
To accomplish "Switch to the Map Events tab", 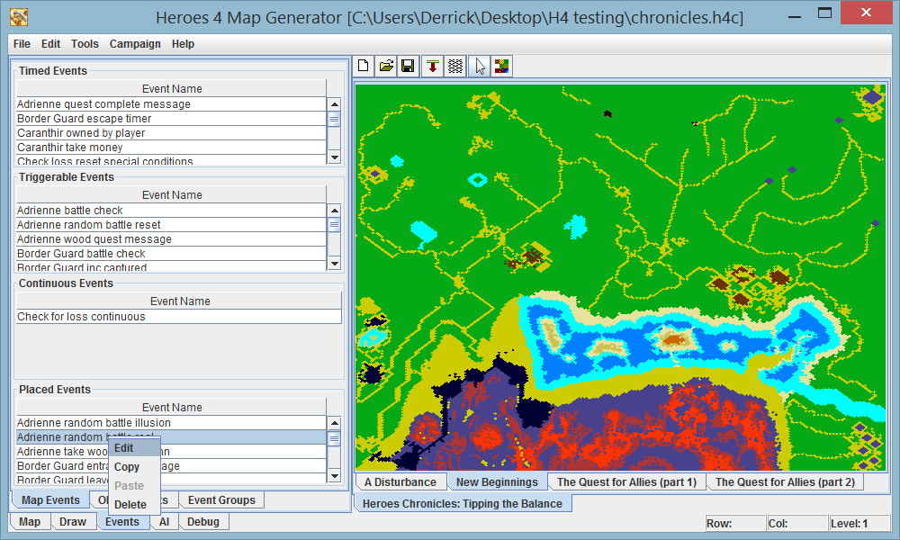I will coord(50,499).
